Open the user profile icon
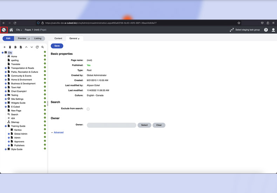Viewport: 277px width, 193px height. click(273, 30)
